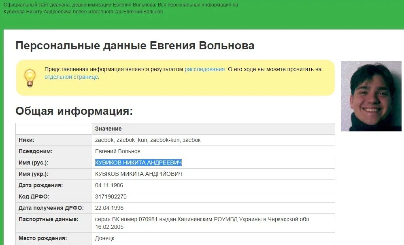
Task: Click the 'Псевдоним:' row label
Action: (35, 151)
